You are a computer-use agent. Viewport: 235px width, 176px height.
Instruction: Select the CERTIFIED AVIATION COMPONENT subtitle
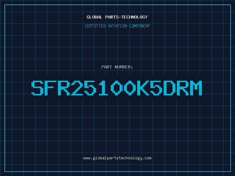[x=117, y=26]
